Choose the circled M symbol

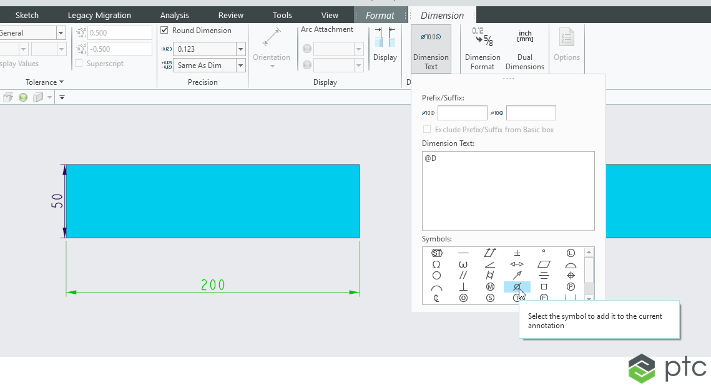[x=490, y=287]
